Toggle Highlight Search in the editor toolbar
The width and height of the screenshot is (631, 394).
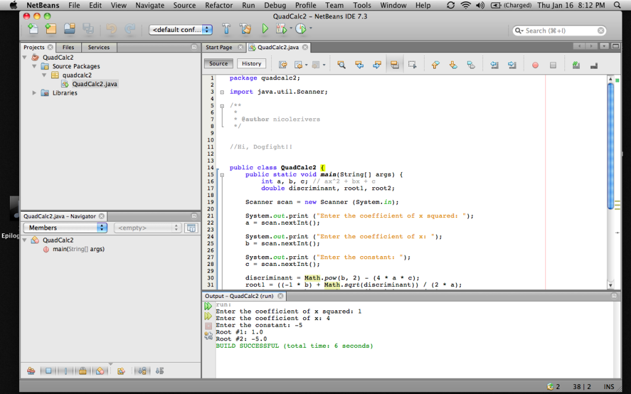(394, 64)
